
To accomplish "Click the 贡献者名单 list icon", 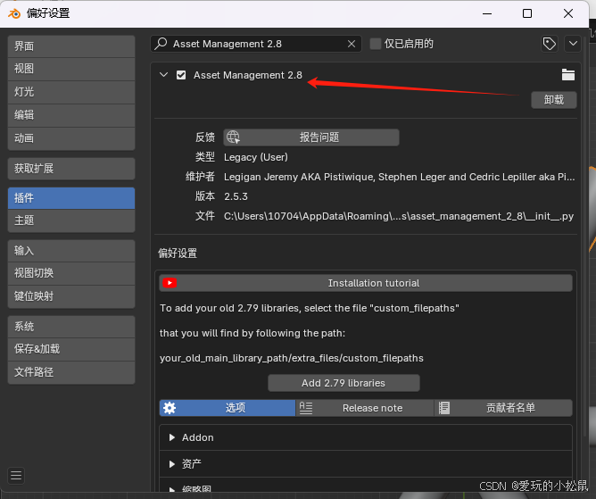I will point(444,408).
